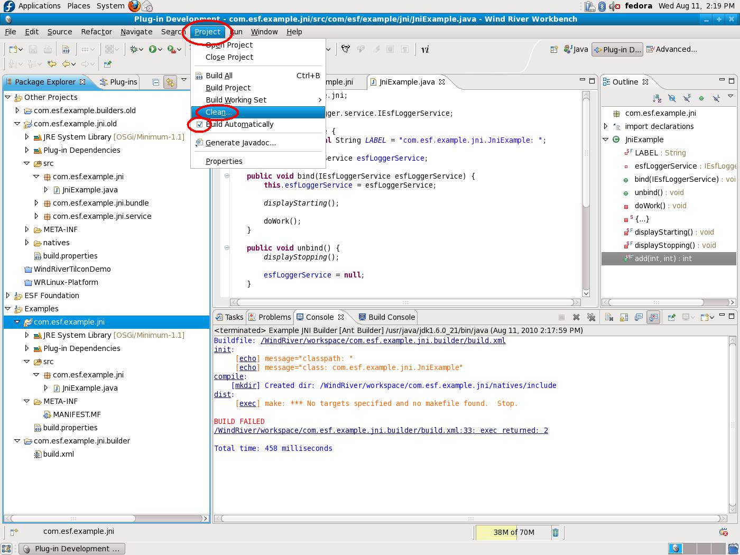Viewport: 740px width, 555px height.
Task: Toggle Scroll Lock in Console
Action: coord(624,317)
